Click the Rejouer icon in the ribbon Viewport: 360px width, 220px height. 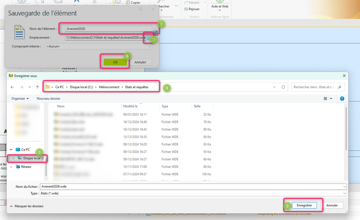[x=186, y=9]
